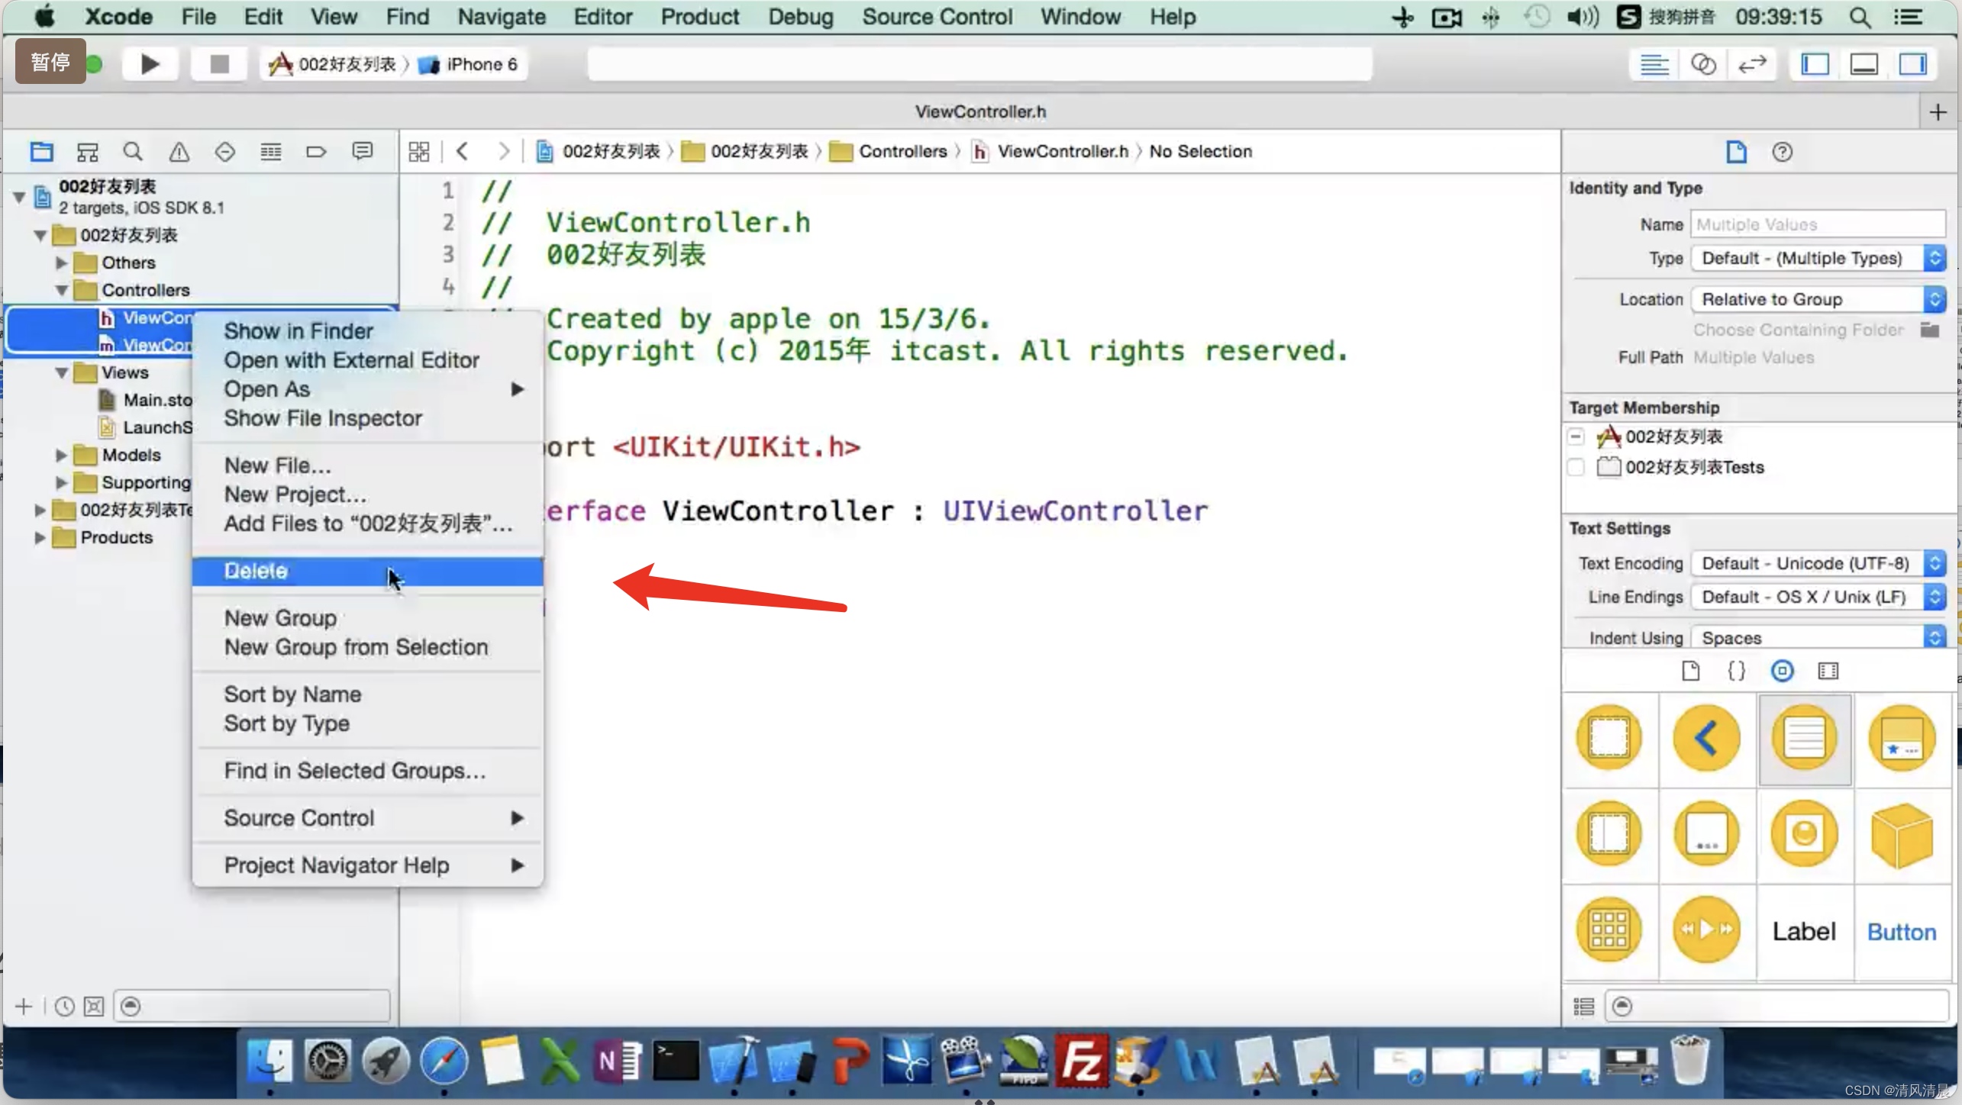Expand the Products group
1962x1105 pixels.
pos(40,537)
